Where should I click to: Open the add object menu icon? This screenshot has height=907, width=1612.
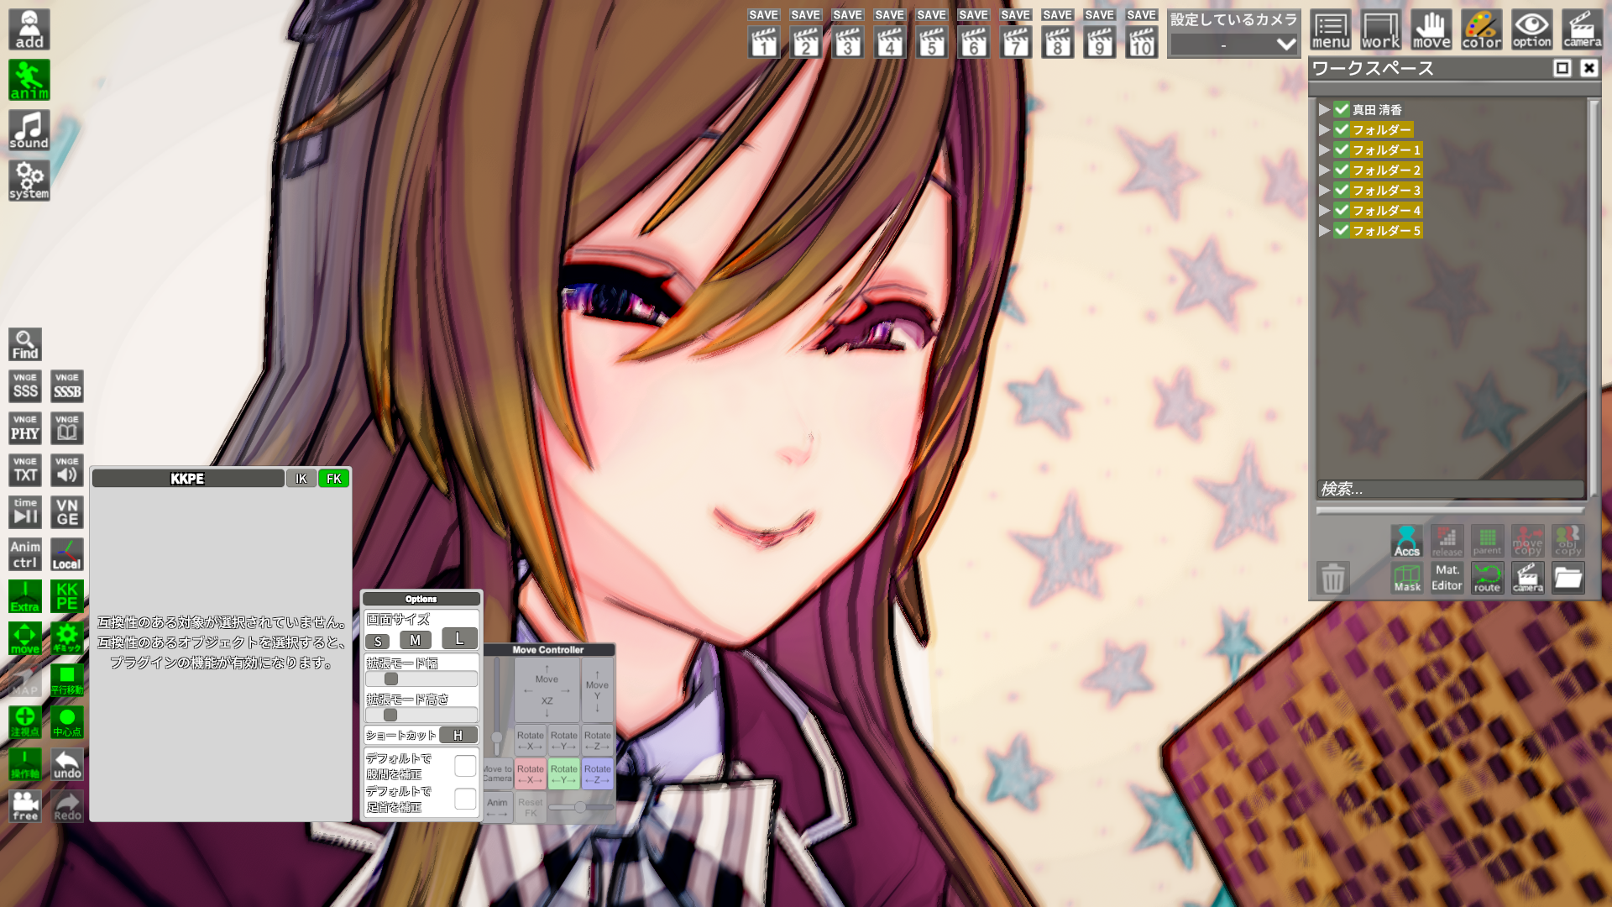pyautogui.click(x=29, y=29)
